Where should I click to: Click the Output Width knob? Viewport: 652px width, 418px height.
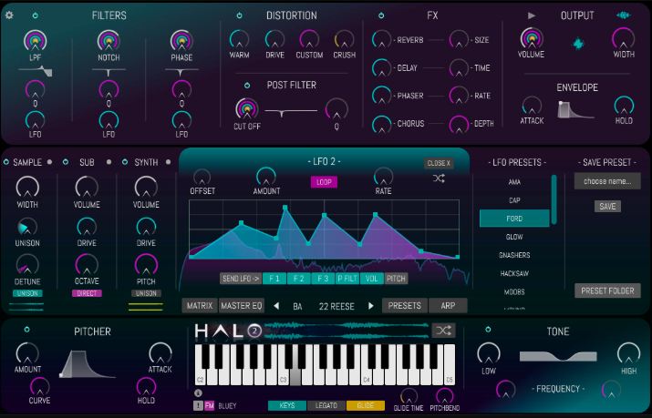(624, 38)
